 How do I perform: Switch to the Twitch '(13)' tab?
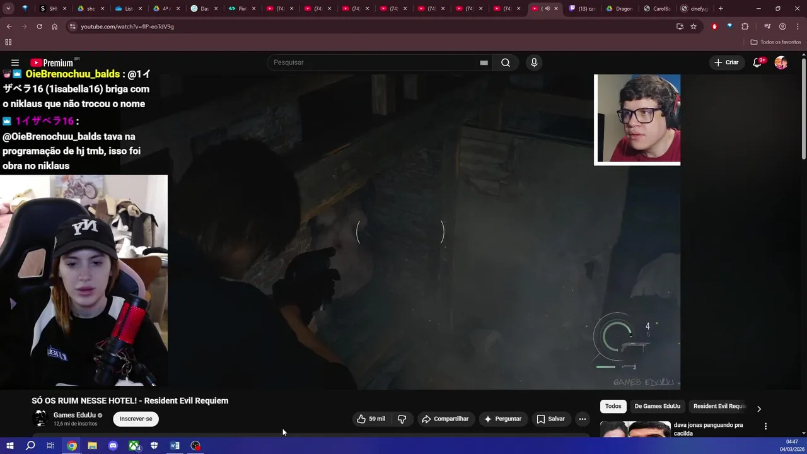click(582, 9)
